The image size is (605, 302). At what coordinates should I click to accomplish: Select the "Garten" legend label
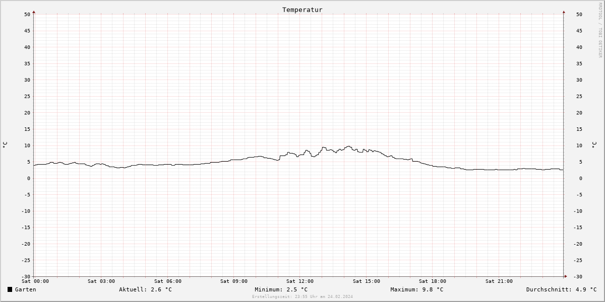[25, 289]
